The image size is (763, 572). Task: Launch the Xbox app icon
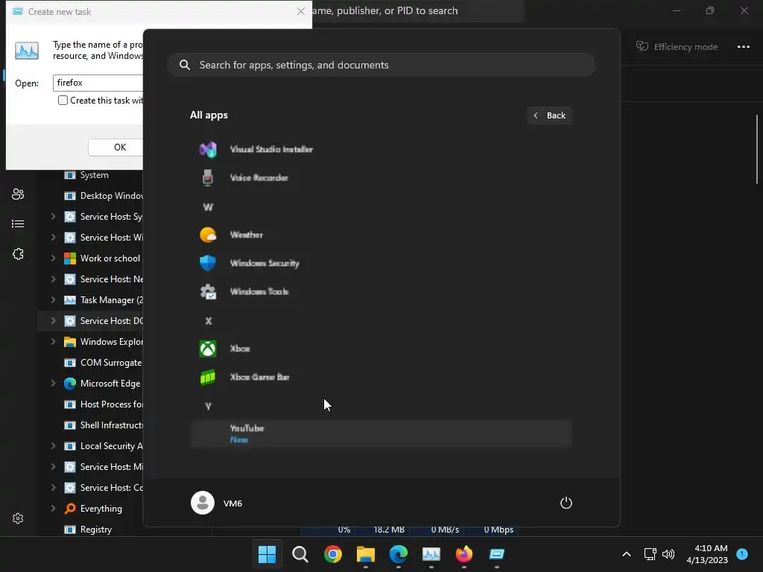[x=208, y=349]
